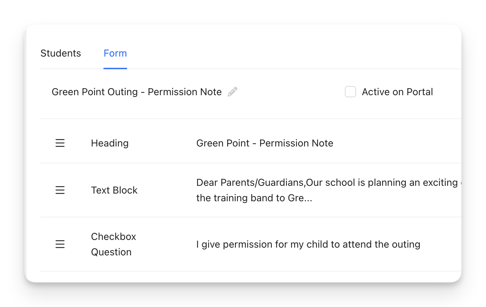The width and height of the screenshot is (486, 307).
Task: Select the permission statement text in the checkbox row
Action: pyautogui.click(x=308, y=244)
